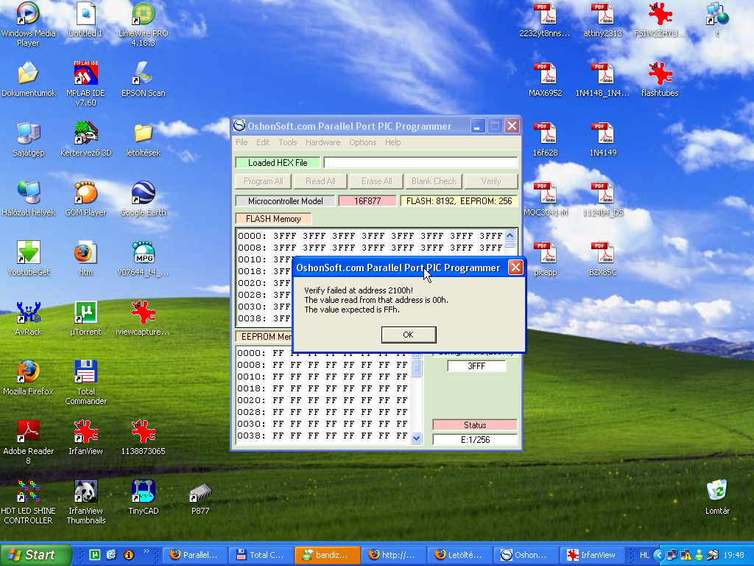The height and width of the screenshot is (566, 754).
Task: Launch HDT LED SHINE CONTROLLER shortcut
Action: 29,501
